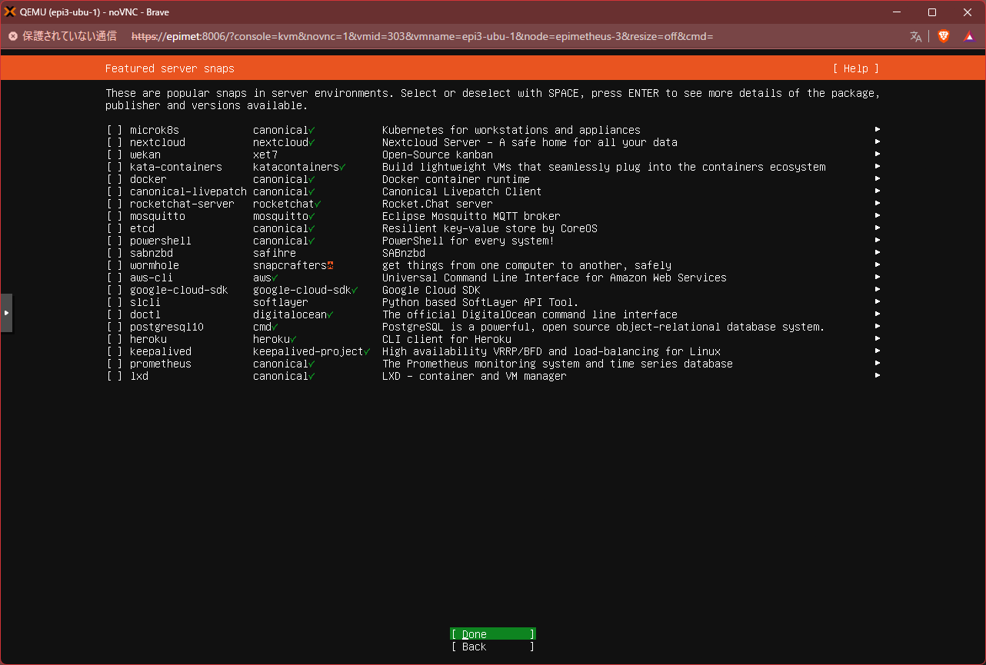This screenshot has height=665, width=986.
Task: Click the Back button
Action: (493, 647)
